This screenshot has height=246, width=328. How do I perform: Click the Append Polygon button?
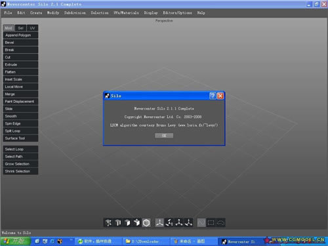click(21, 35)
